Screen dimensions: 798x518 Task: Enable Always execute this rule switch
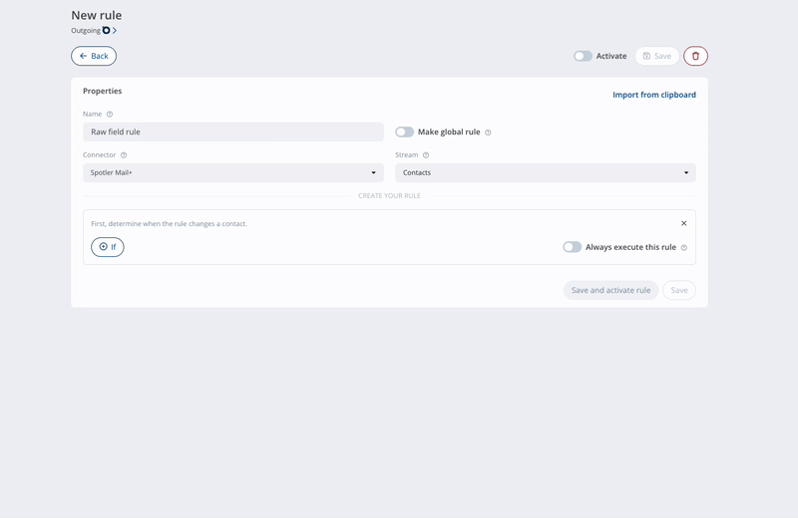point(572,247)
